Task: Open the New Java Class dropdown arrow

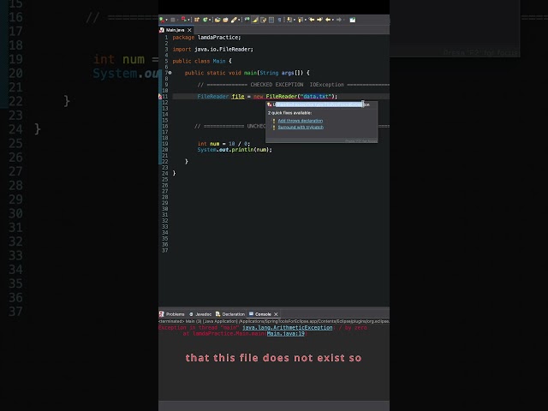Action: [x=210, y=20]
